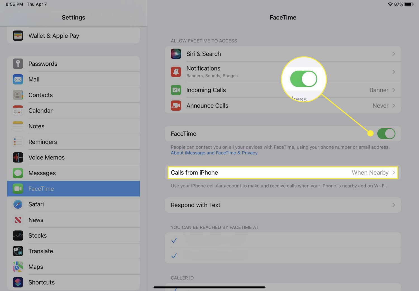Open Voice Memos waveform icon

click(18, 158)
